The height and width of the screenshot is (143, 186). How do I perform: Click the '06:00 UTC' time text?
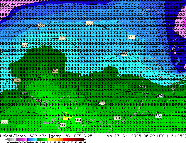(x=154, y=136)
